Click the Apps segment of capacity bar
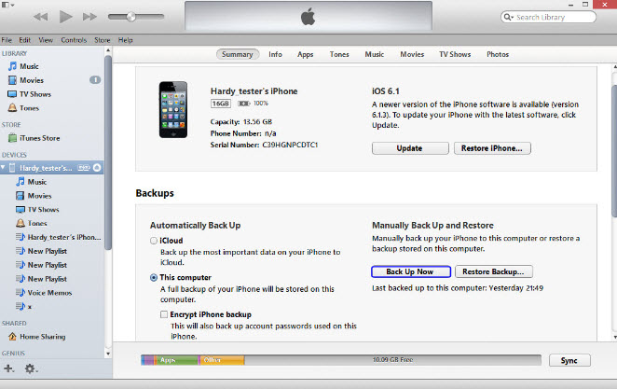Viewport: 617px width, 389px height. 176,360
